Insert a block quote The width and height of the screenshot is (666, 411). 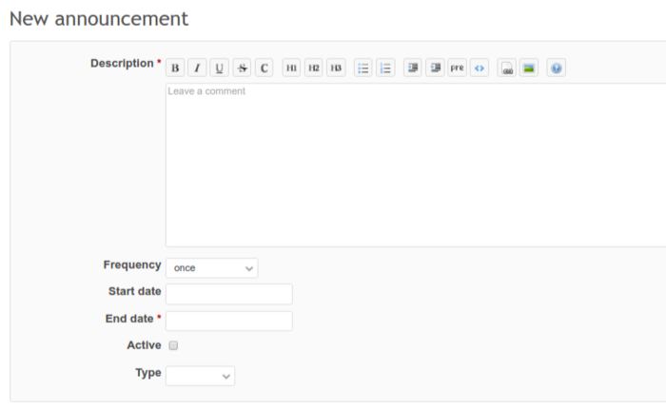tap(412, 68)
